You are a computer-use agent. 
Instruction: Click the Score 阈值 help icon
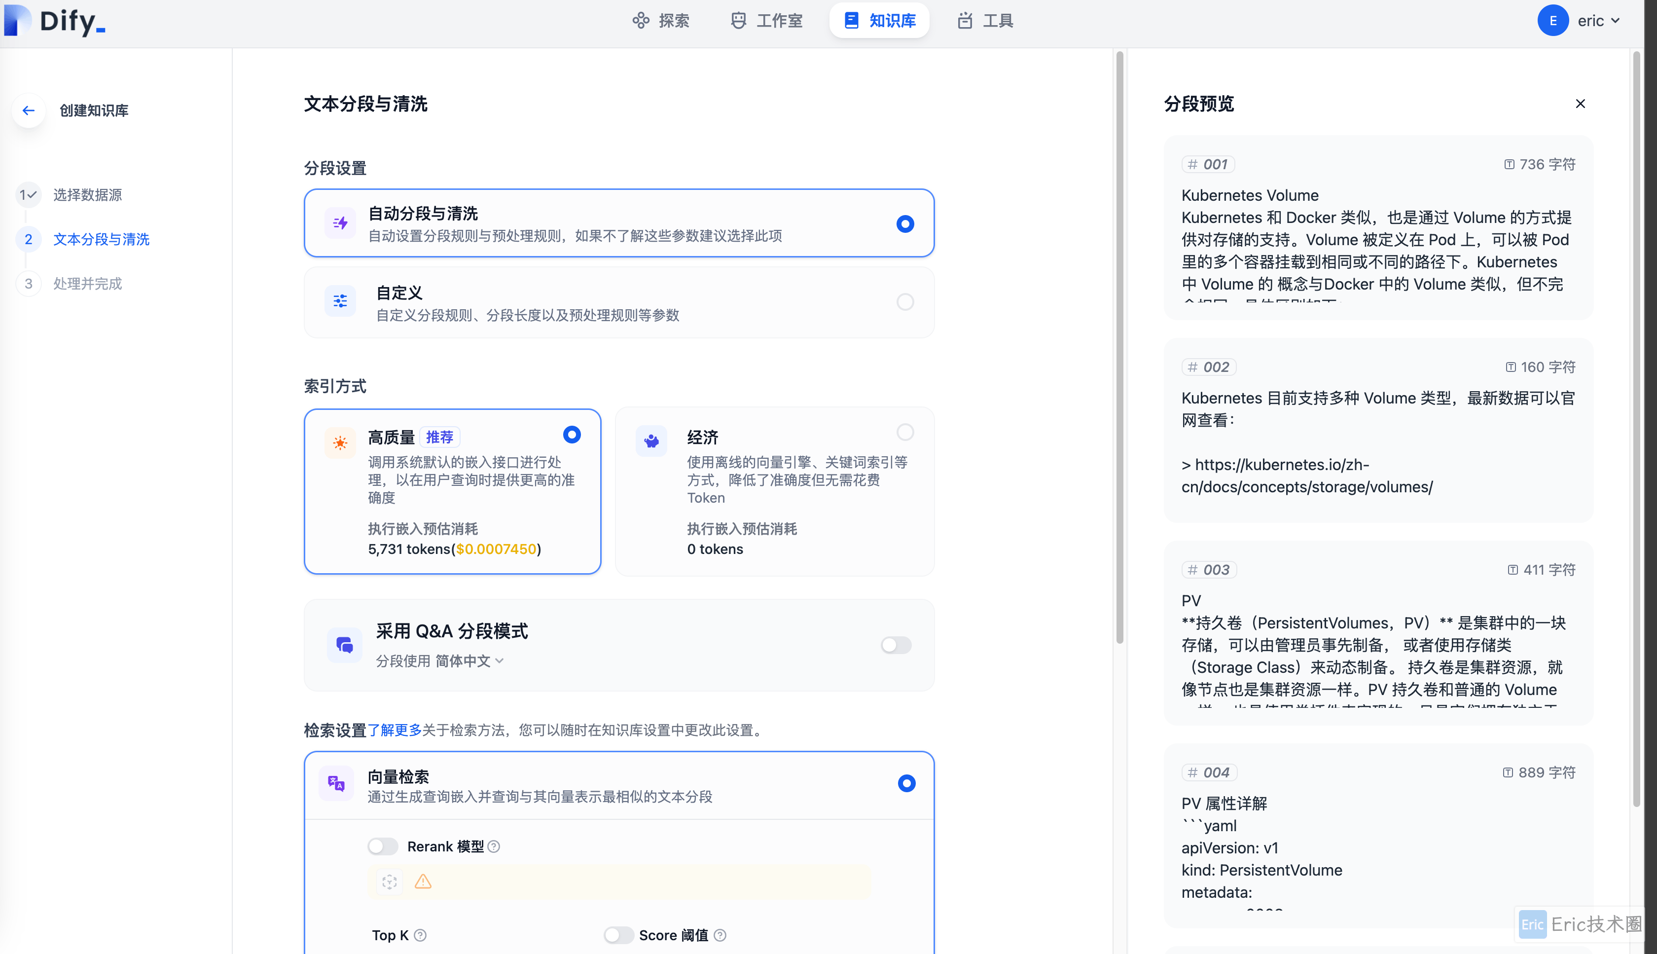720,936
